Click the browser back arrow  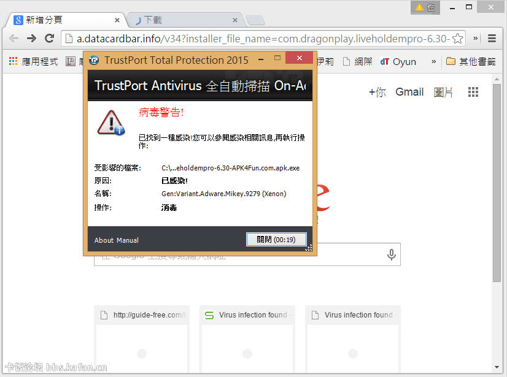tap(14, 38)
